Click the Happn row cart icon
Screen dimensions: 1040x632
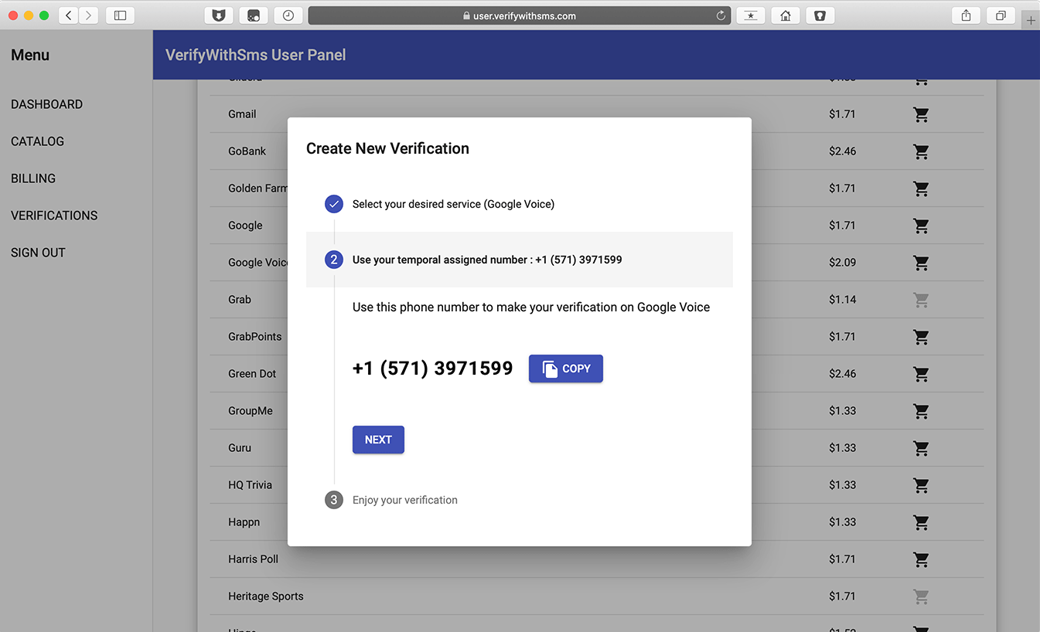921,522
